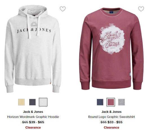Click Jack & Jones brand above sweatshirt title
Screen dimensions: 148x130
111,112
